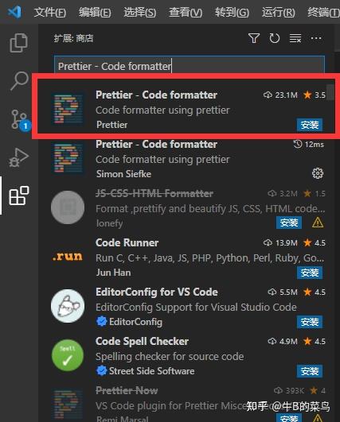Open manage gear for Simon Siefke extension

click(x=318, y=173)
